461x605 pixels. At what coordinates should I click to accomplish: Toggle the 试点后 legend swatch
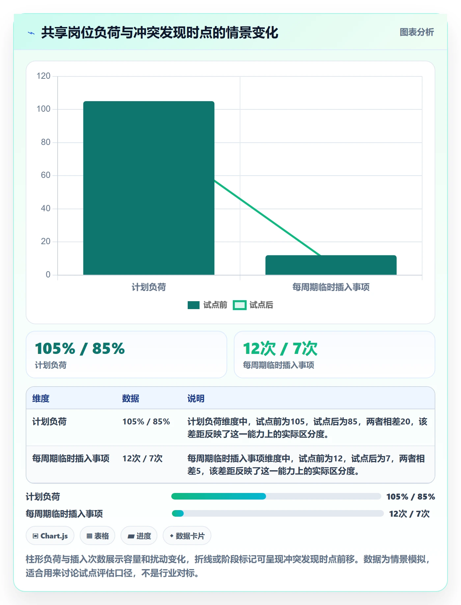(x=239, y=305)
